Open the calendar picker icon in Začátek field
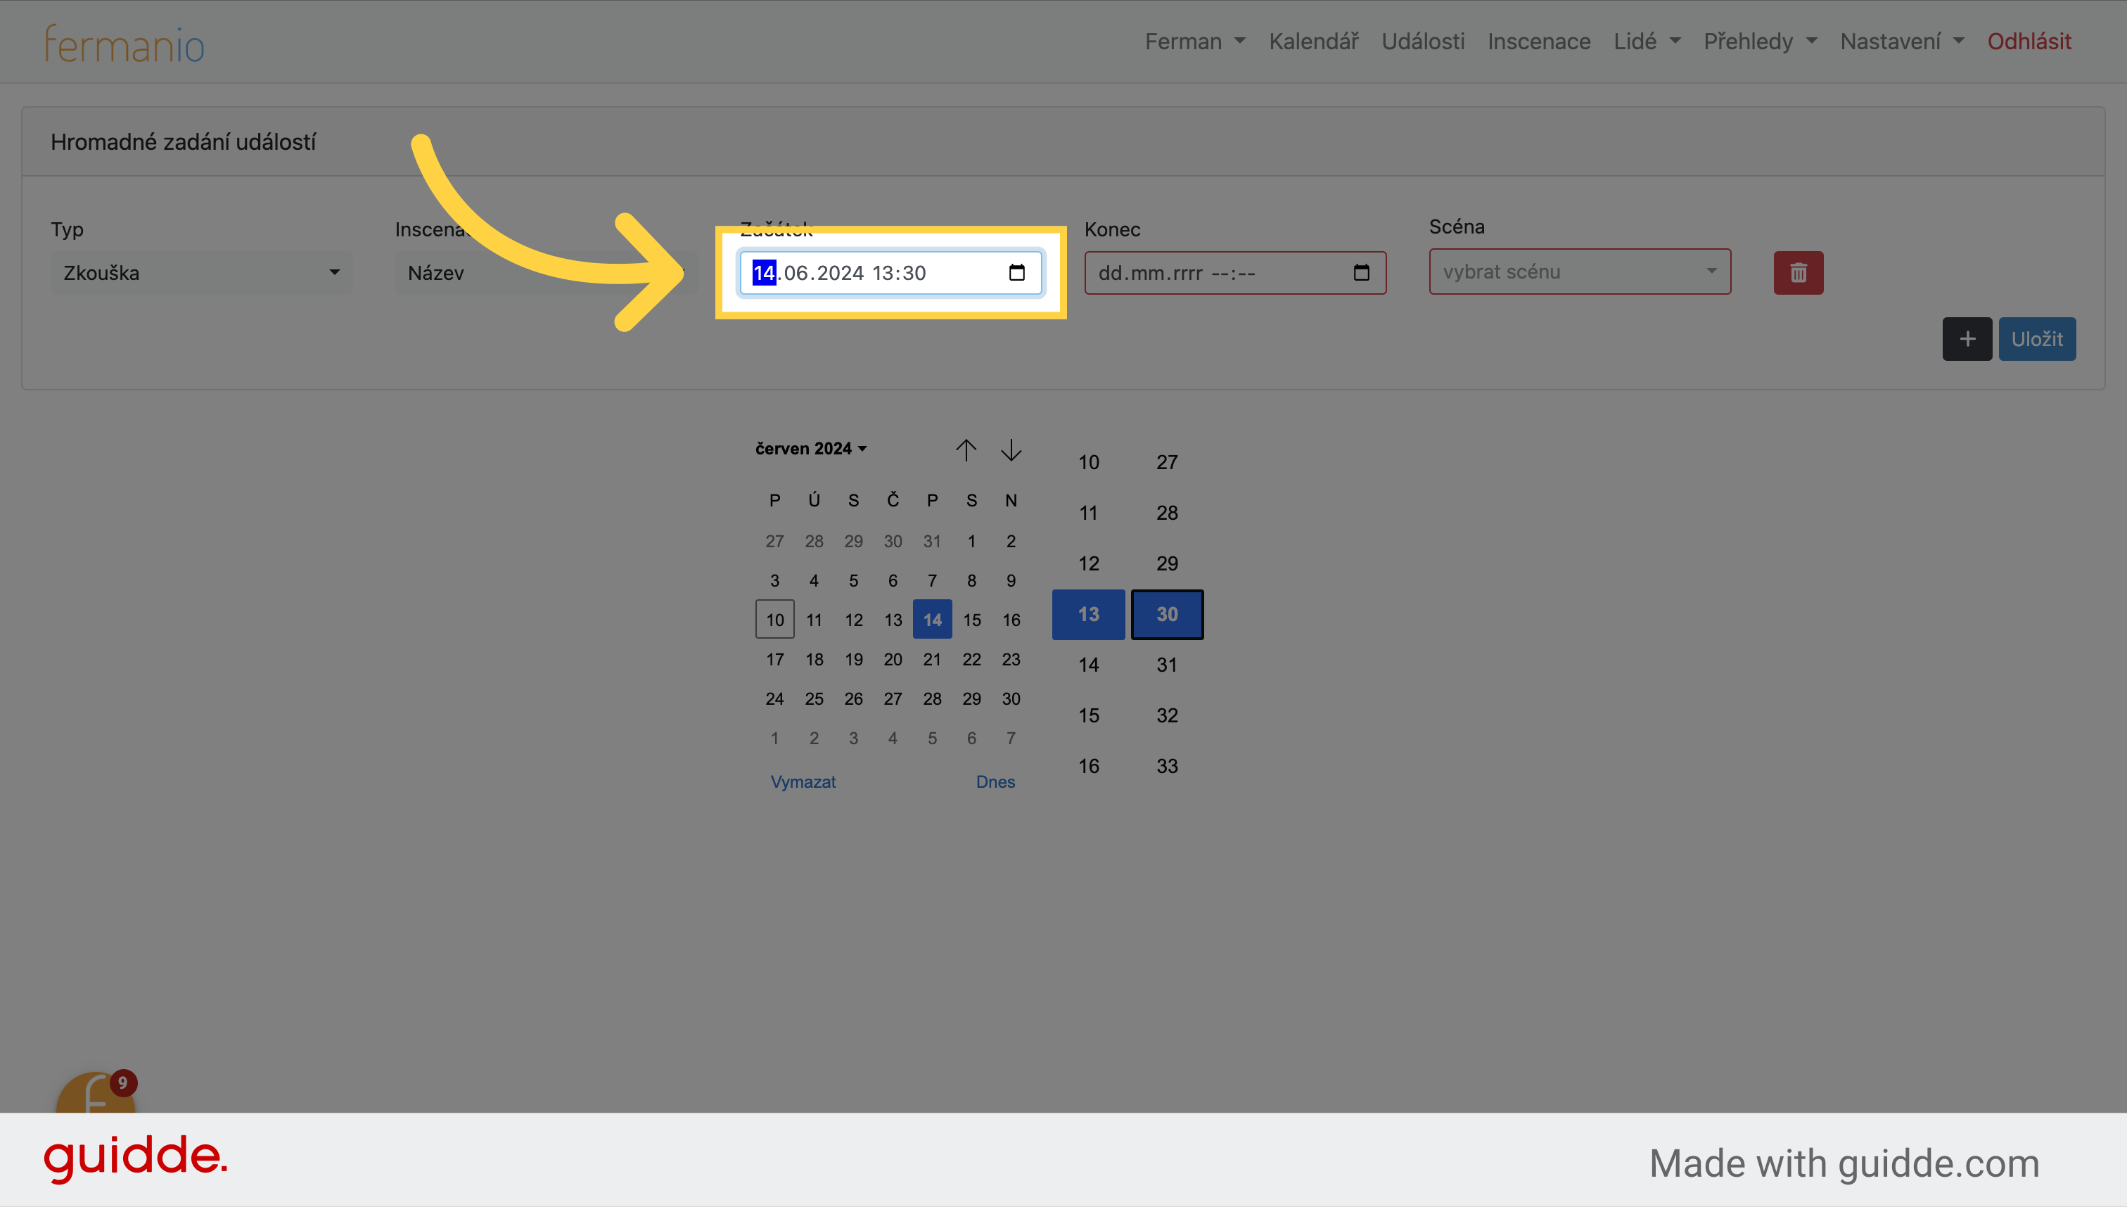This screenshot has height=1207, width=2127. coord(1016,273)
